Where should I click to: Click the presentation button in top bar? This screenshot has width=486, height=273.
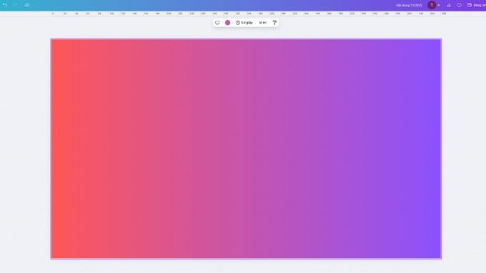[477, 5]
